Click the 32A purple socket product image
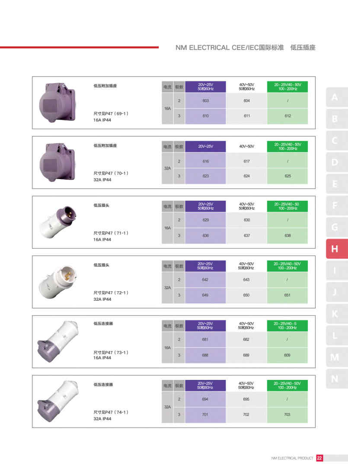348x476 pixels. coord(57,162)
